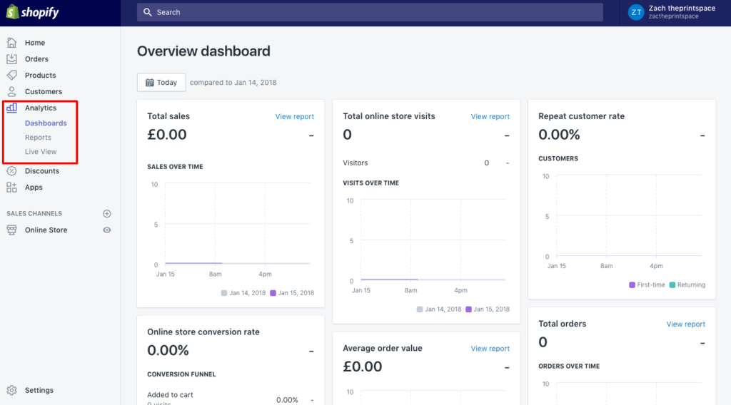Click the Online Store shop icon
The image size is (731, 405).
[x=11, y=230]
